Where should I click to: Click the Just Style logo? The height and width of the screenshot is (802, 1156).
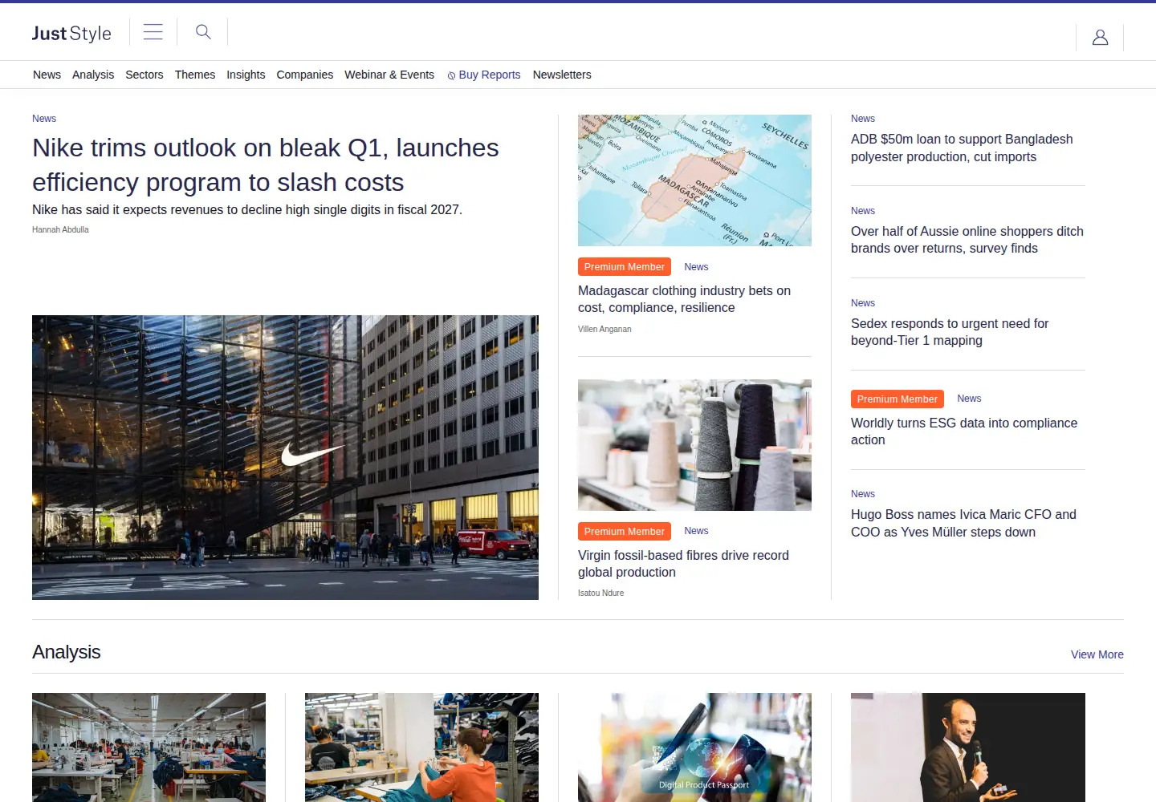(71, 34)
